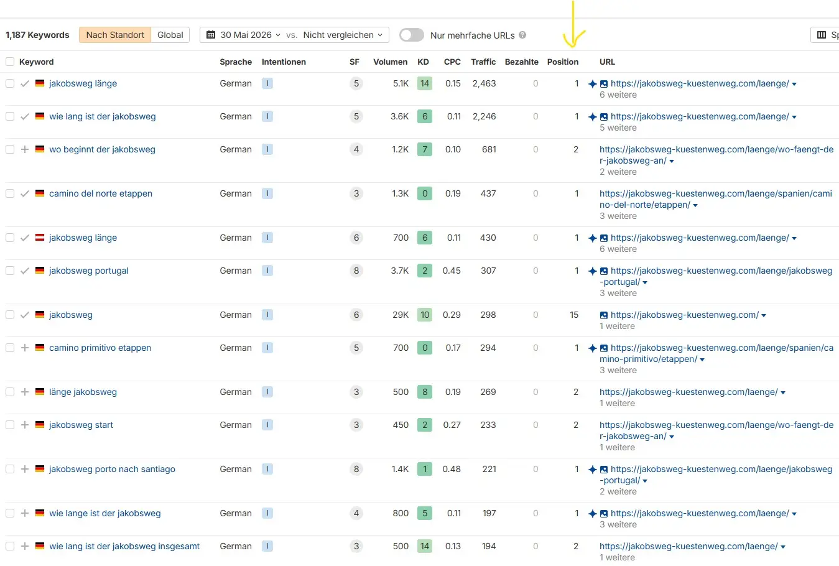Viewport: 839px width, 566px height.
Task: Click the intent badge 'I' for 'camino del norte etappen'
Action: click(x=267, y=193)
